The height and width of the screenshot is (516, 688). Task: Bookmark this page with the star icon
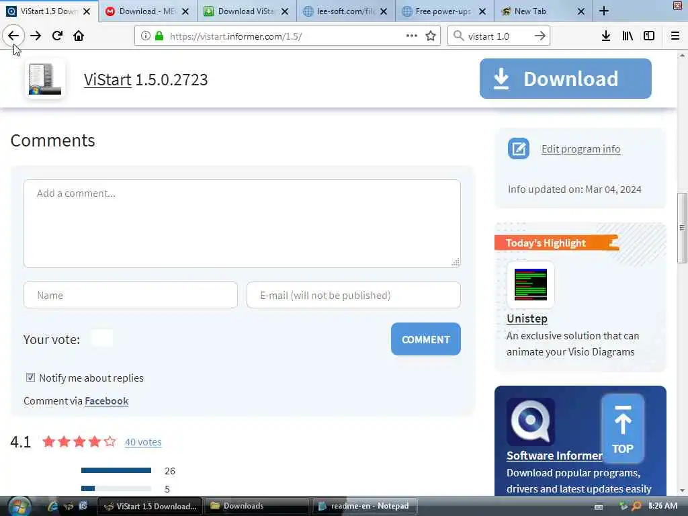[431, 36]
